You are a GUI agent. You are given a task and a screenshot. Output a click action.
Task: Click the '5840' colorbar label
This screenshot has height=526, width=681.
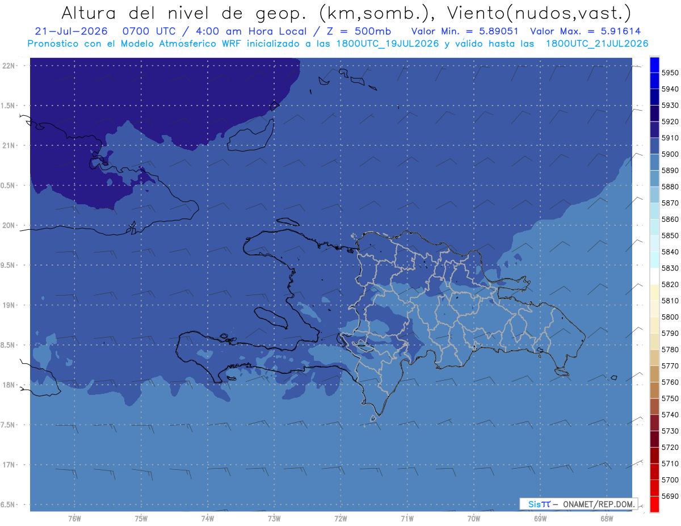pos(670,252)
